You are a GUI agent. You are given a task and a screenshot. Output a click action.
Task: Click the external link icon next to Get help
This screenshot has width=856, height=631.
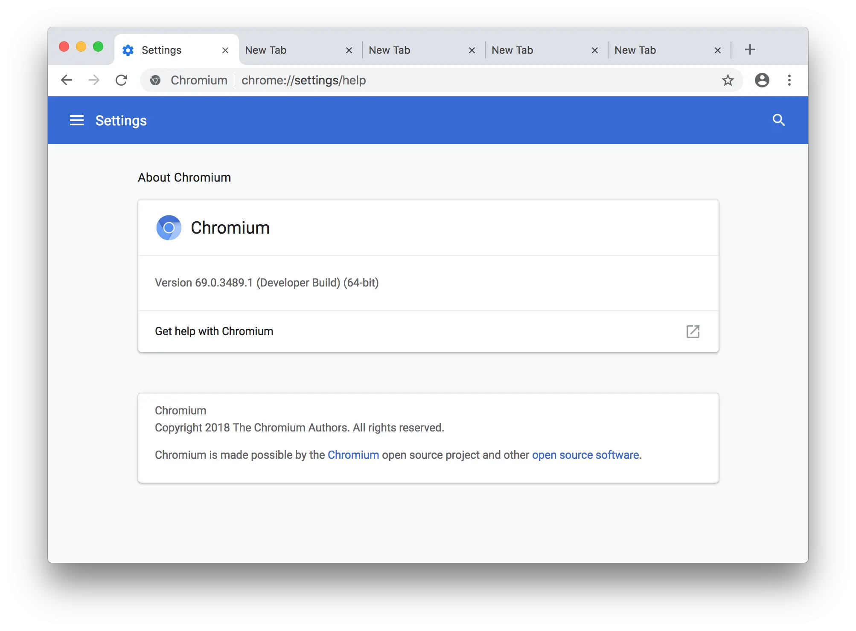693,331
